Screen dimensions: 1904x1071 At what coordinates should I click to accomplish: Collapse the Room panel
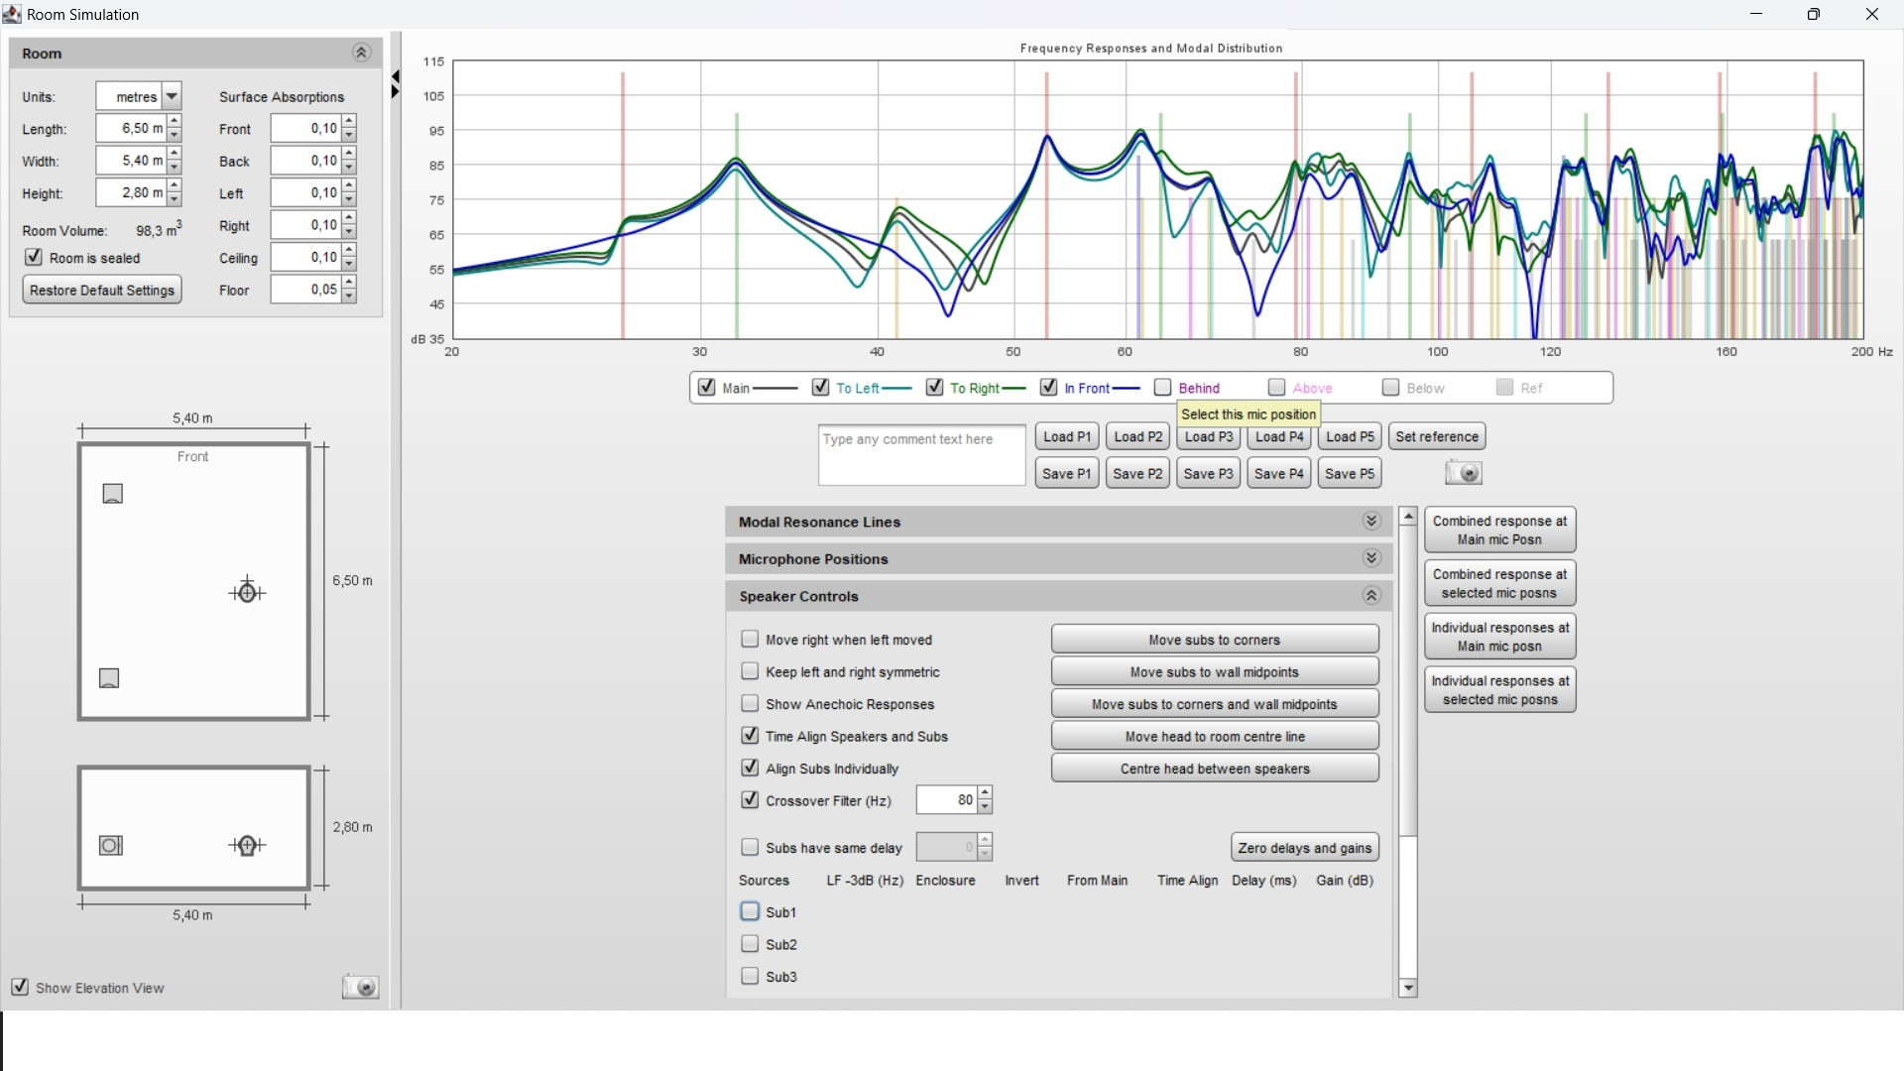pos(361,53)
